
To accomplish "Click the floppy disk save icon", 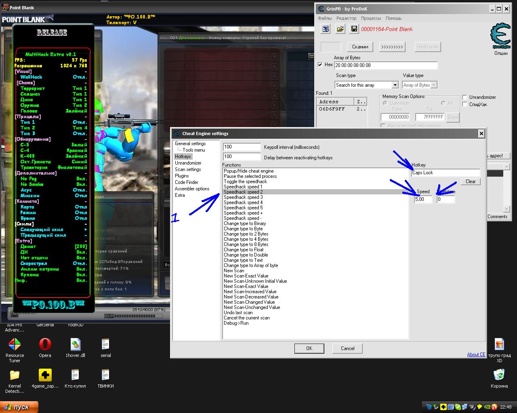I will (x=354, y=29).
